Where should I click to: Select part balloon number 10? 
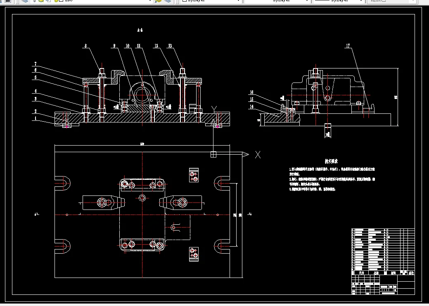127,46
